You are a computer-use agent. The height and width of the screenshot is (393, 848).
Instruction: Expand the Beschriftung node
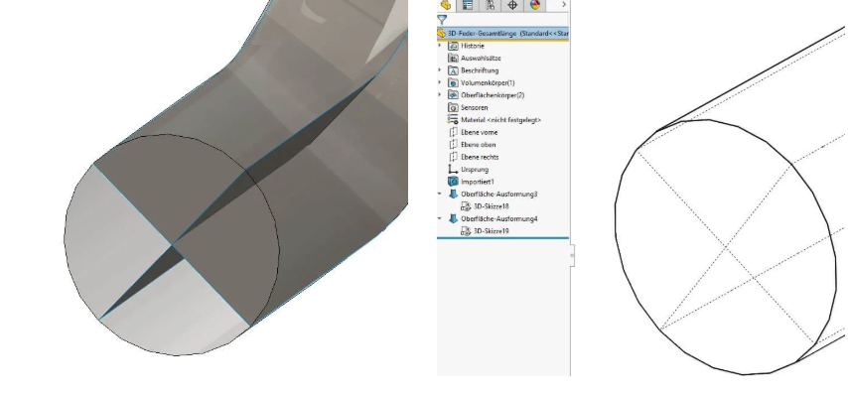[440, 70]
